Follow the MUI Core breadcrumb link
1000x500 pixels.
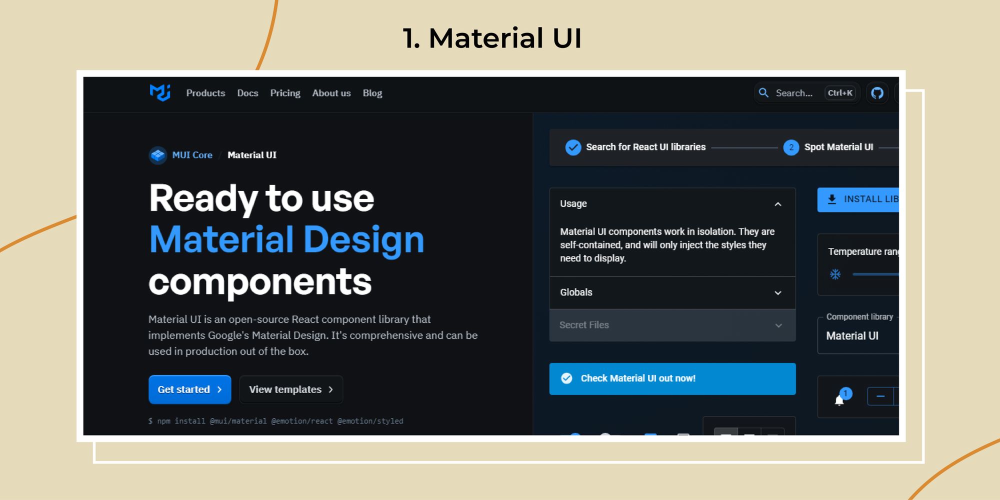[x=192, y=155]
